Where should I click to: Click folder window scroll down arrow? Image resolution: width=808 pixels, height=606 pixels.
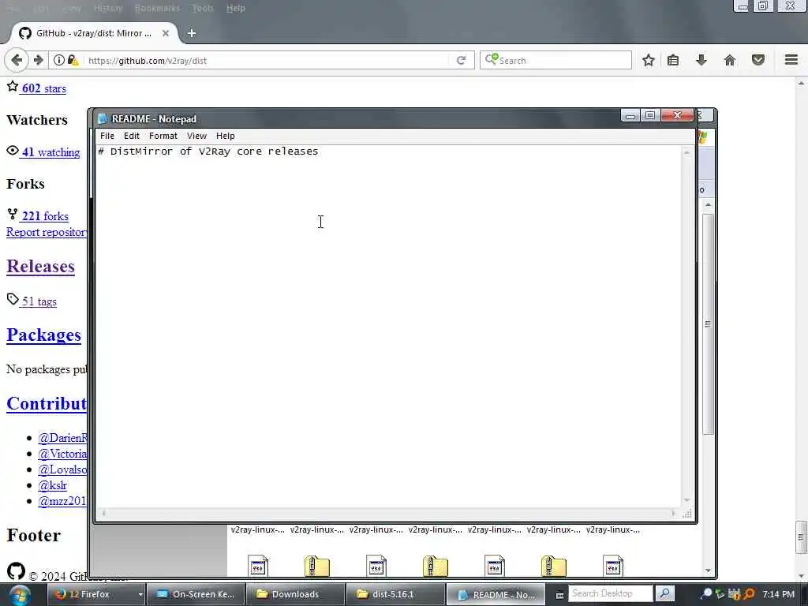click(708, 570)
